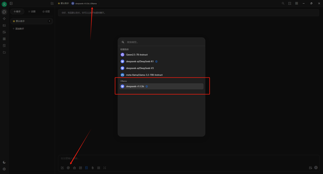Send message with the round arrow button
Screen dimensions: 323x174
316,168
